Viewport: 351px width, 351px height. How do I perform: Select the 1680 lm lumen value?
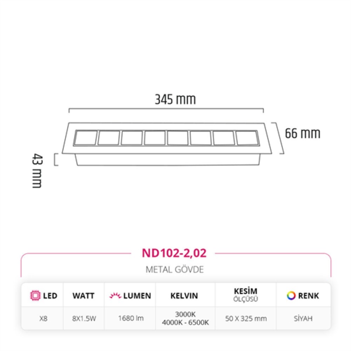tap(131, 318)
